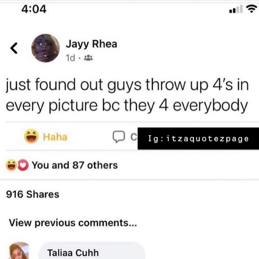The width and height of the screenshot is (259, 259).
Task: Tap the partially hidden Comment label
Action: (x=134, y=137)
